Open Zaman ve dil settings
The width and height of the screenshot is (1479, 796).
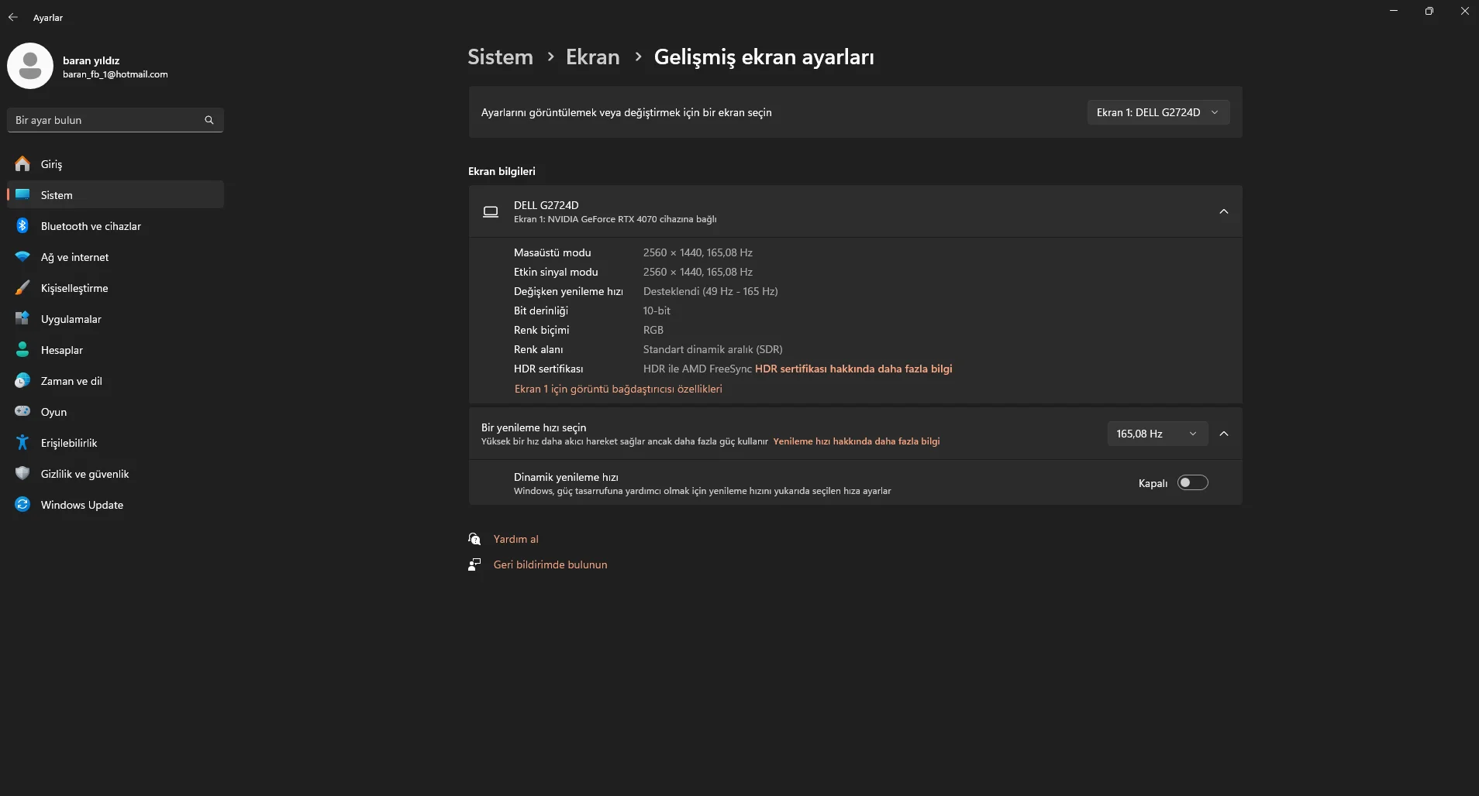click(115, 380)
